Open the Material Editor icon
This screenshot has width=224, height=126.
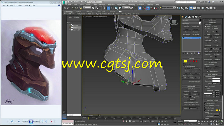coord(203,8)
